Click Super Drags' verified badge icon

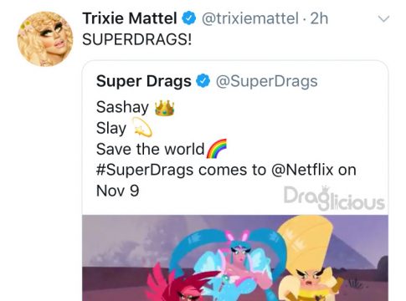click(x=203, y=81)
